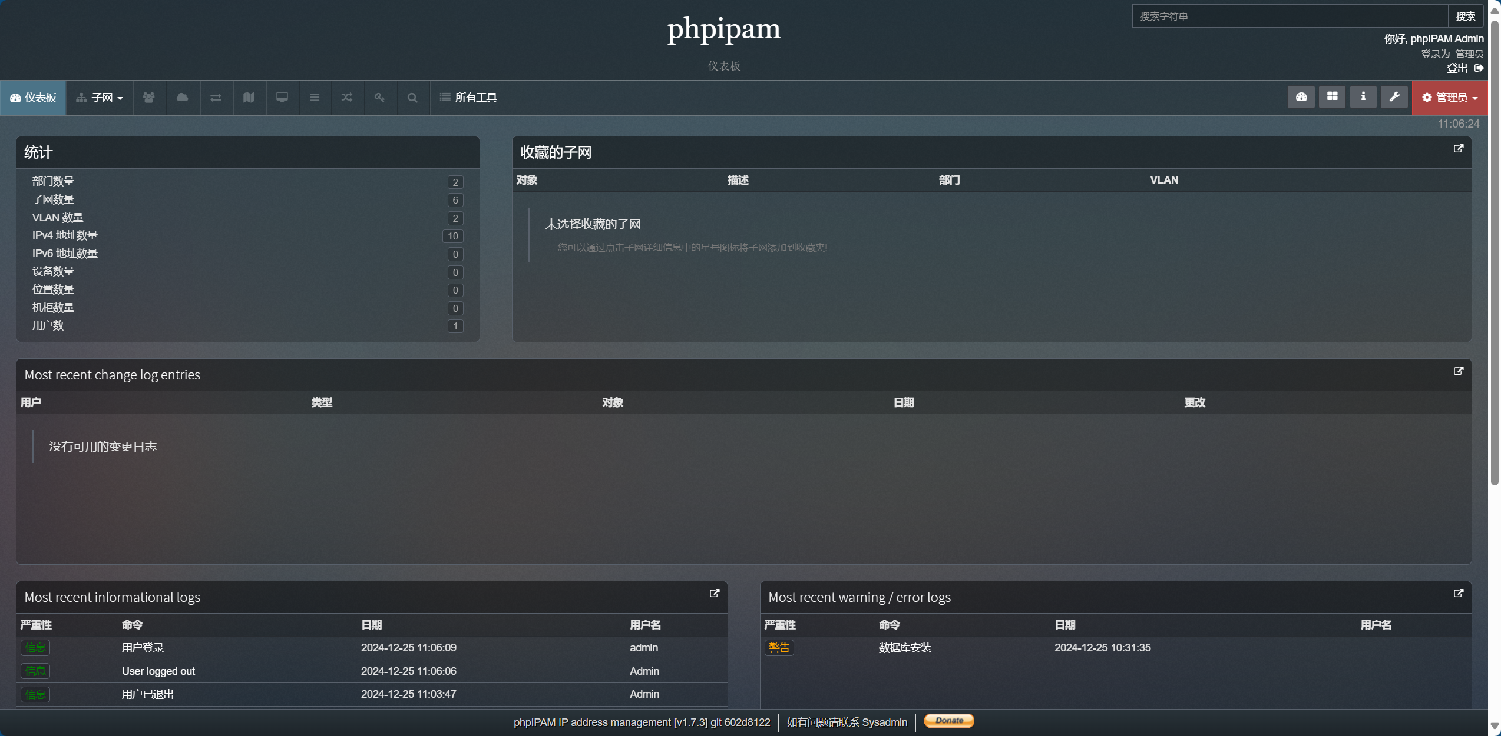Screen dimensions: 1501x736
Task: Click the exchange arrows (NAT) icon
Action: (x=216, y=97)
